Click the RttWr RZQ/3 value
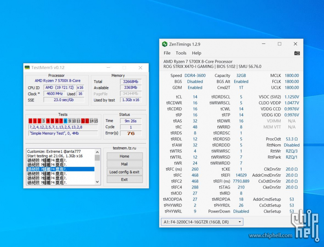 tap(292, 151)
